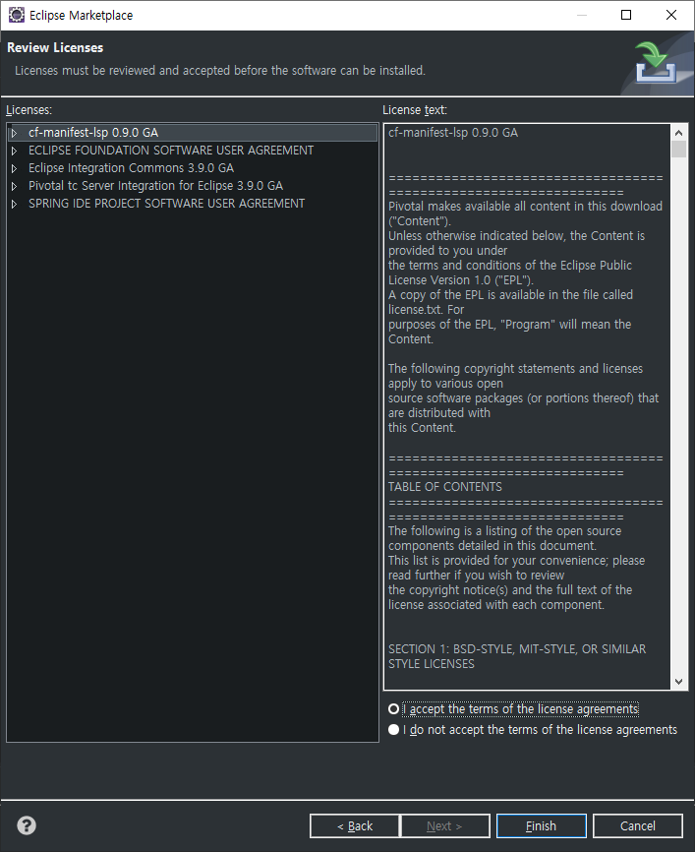Click the Cancel button

click(x=637, y=825)
